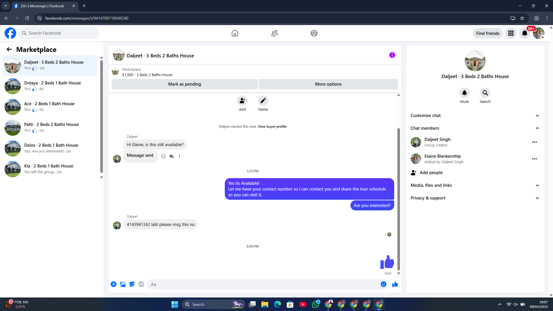Click the conversation list scrollbar
This screenshot has height=311, width=553.
(x=101, y=116)
